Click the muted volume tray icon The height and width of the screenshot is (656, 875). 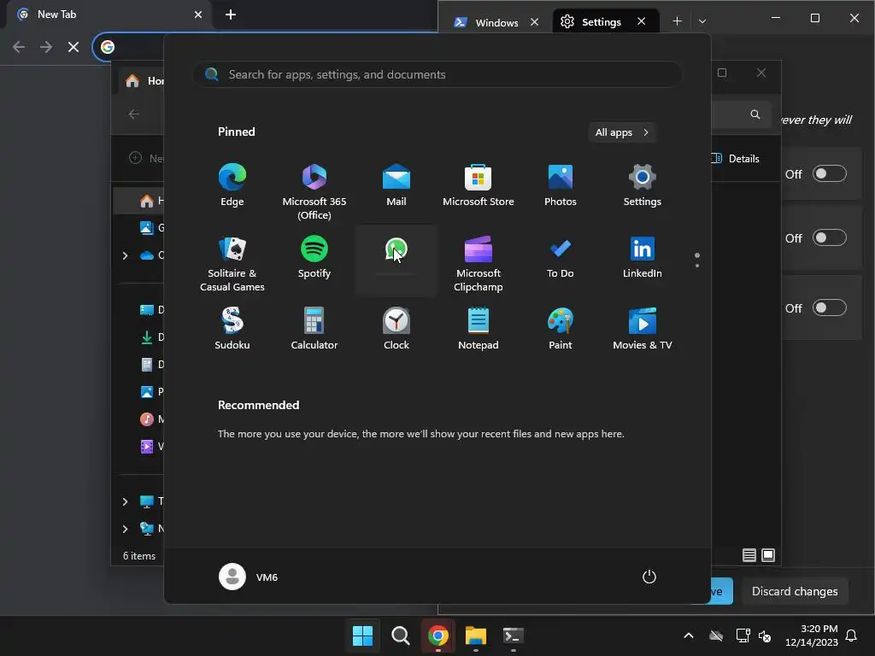[x=765, y=635]
